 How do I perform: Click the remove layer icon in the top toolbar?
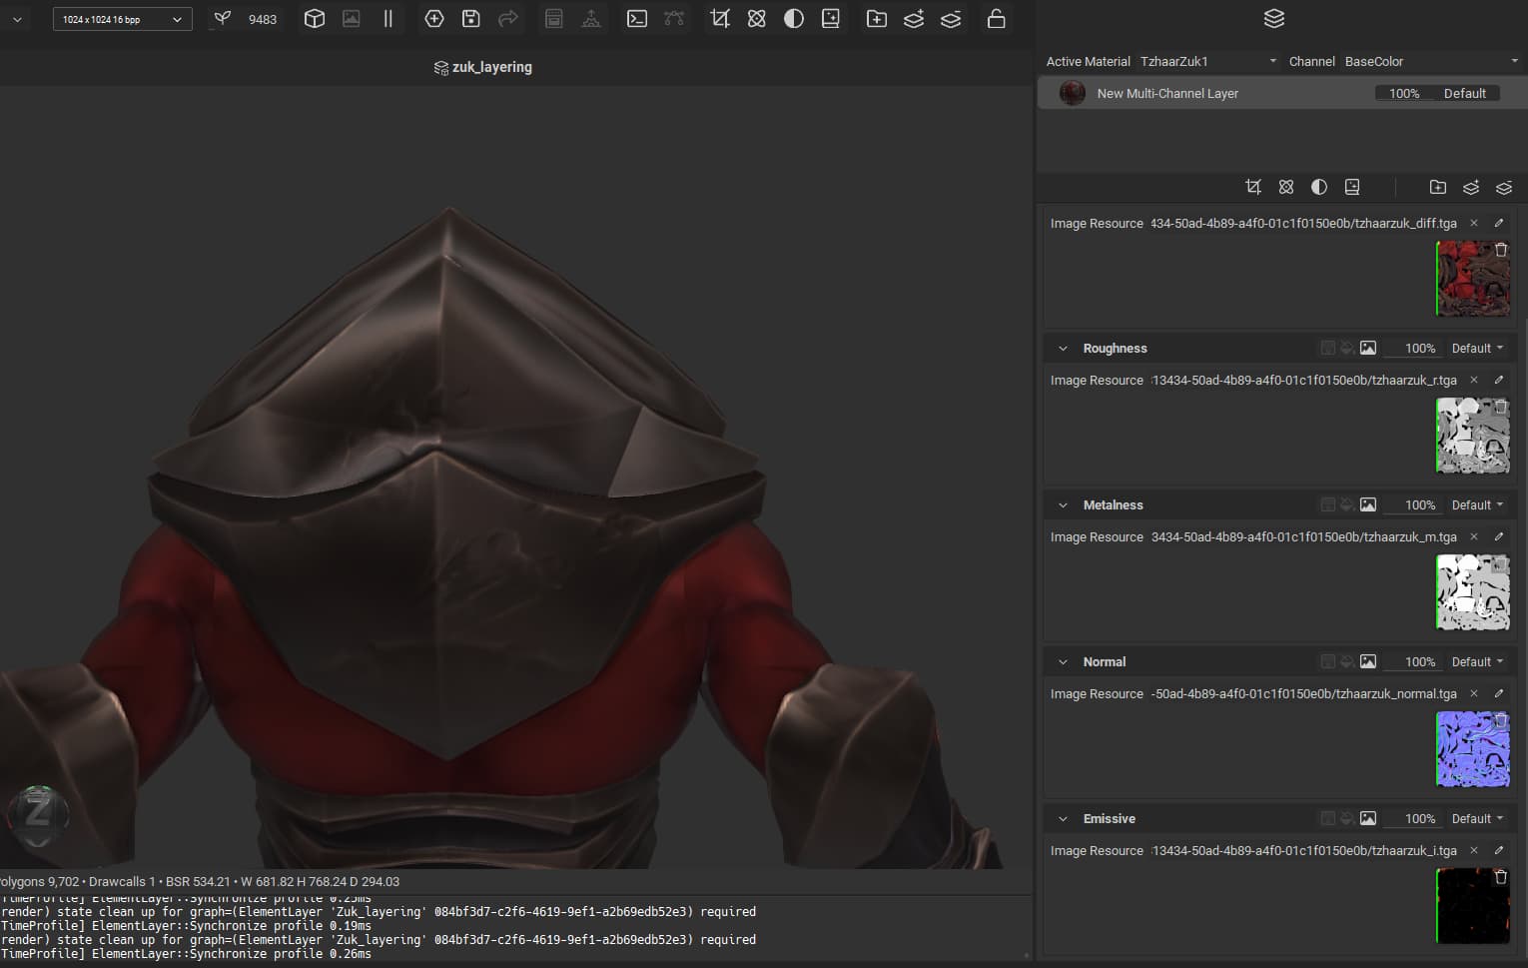[x=951, y=19]
